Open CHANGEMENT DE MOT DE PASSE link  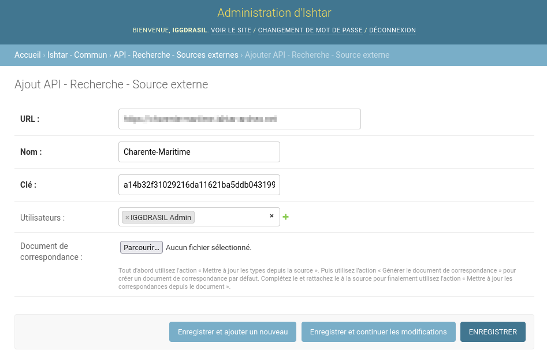click(310, 31)
